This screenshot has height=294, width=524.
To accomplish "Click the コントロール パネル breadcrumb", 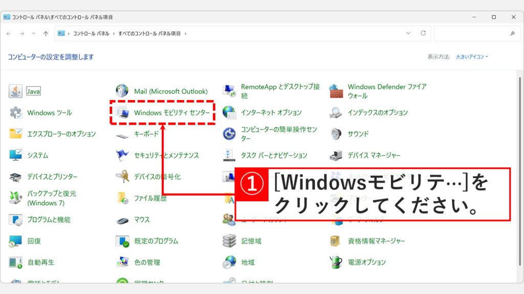I will click(x=91, y=34).
